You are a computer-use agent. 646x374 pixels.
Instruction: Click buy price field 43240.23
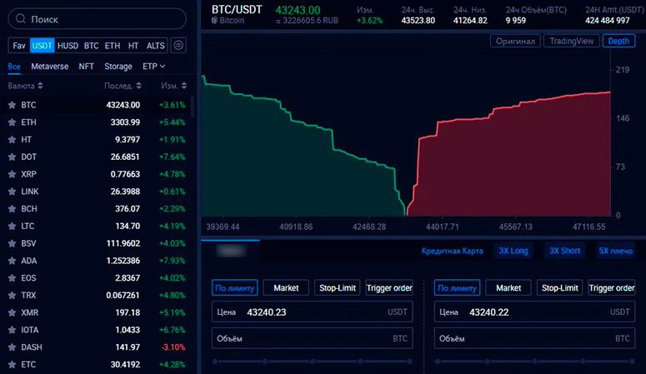[x=313, y=312]
